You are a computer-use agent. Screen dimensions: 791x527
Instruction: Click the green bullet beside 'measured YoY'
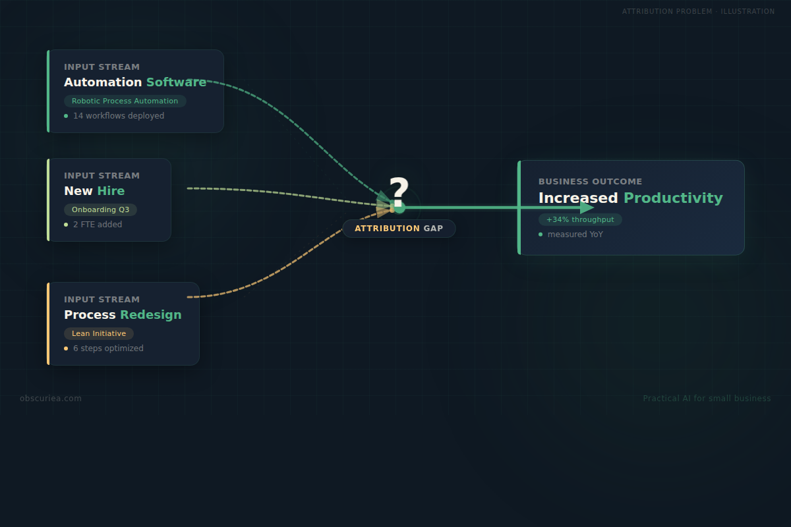click(541, 235)
